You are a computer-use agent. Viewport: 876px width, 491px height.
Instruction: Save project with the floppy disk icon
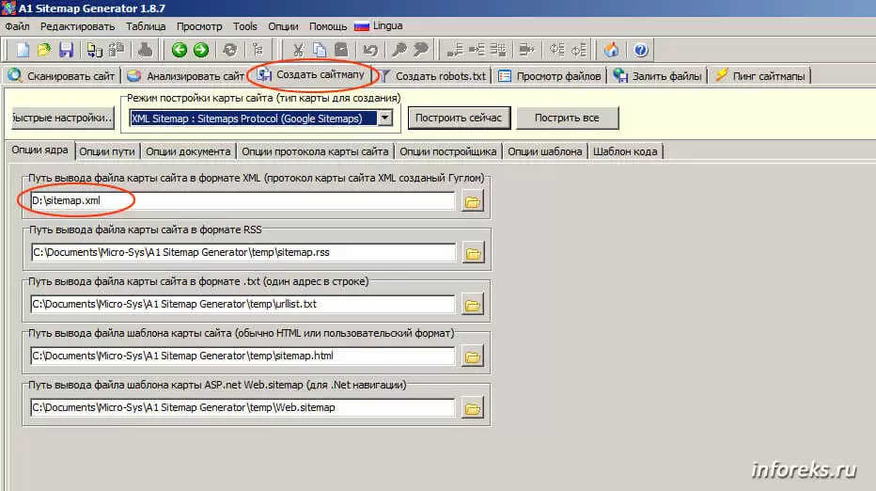[x=66, y=50]
